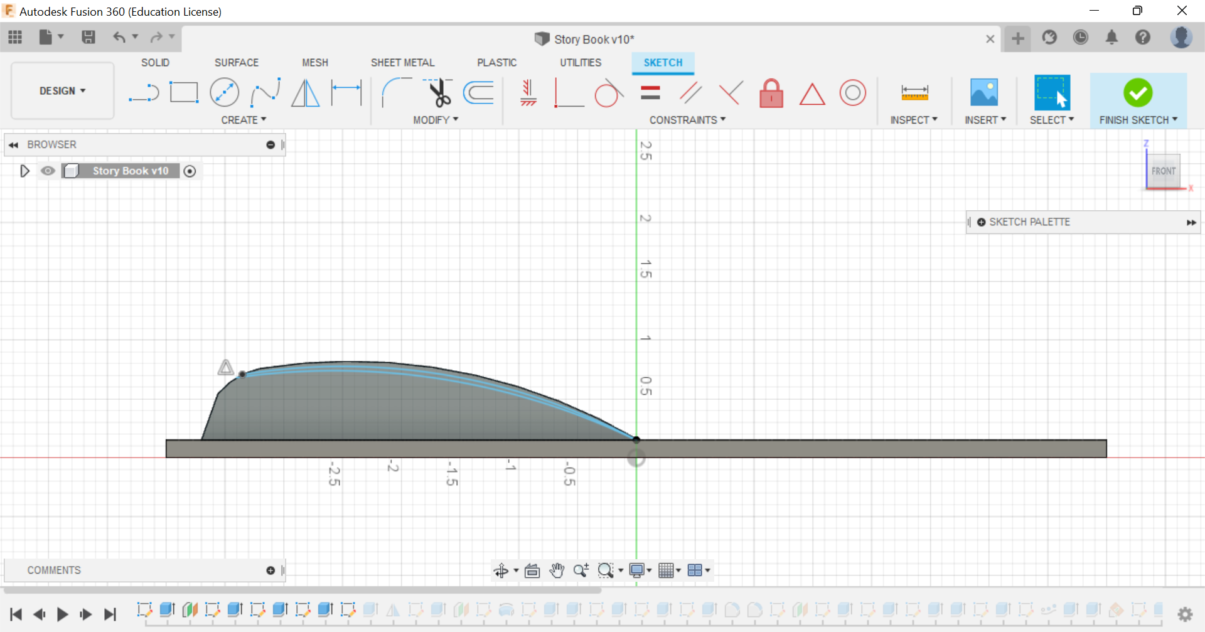This screenshot has width=1205, height=632.
Task: Apply the Tangent constraint
Action: (609, 93)
